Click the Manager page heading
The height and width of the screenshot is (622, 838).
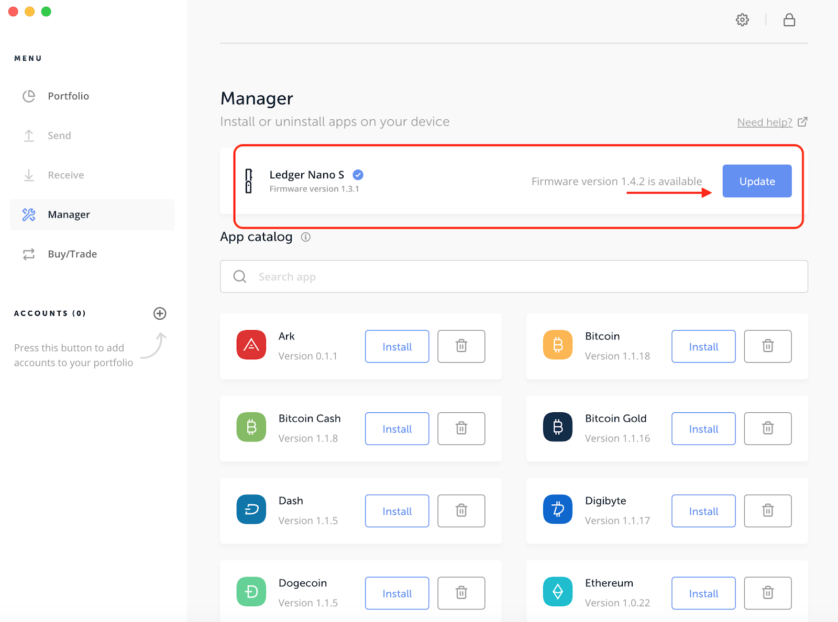click(x=257, y=98)
